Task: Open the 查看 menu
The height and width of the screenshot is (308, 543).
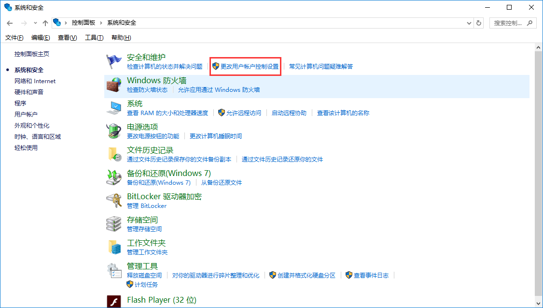Action: click(67, 37)
